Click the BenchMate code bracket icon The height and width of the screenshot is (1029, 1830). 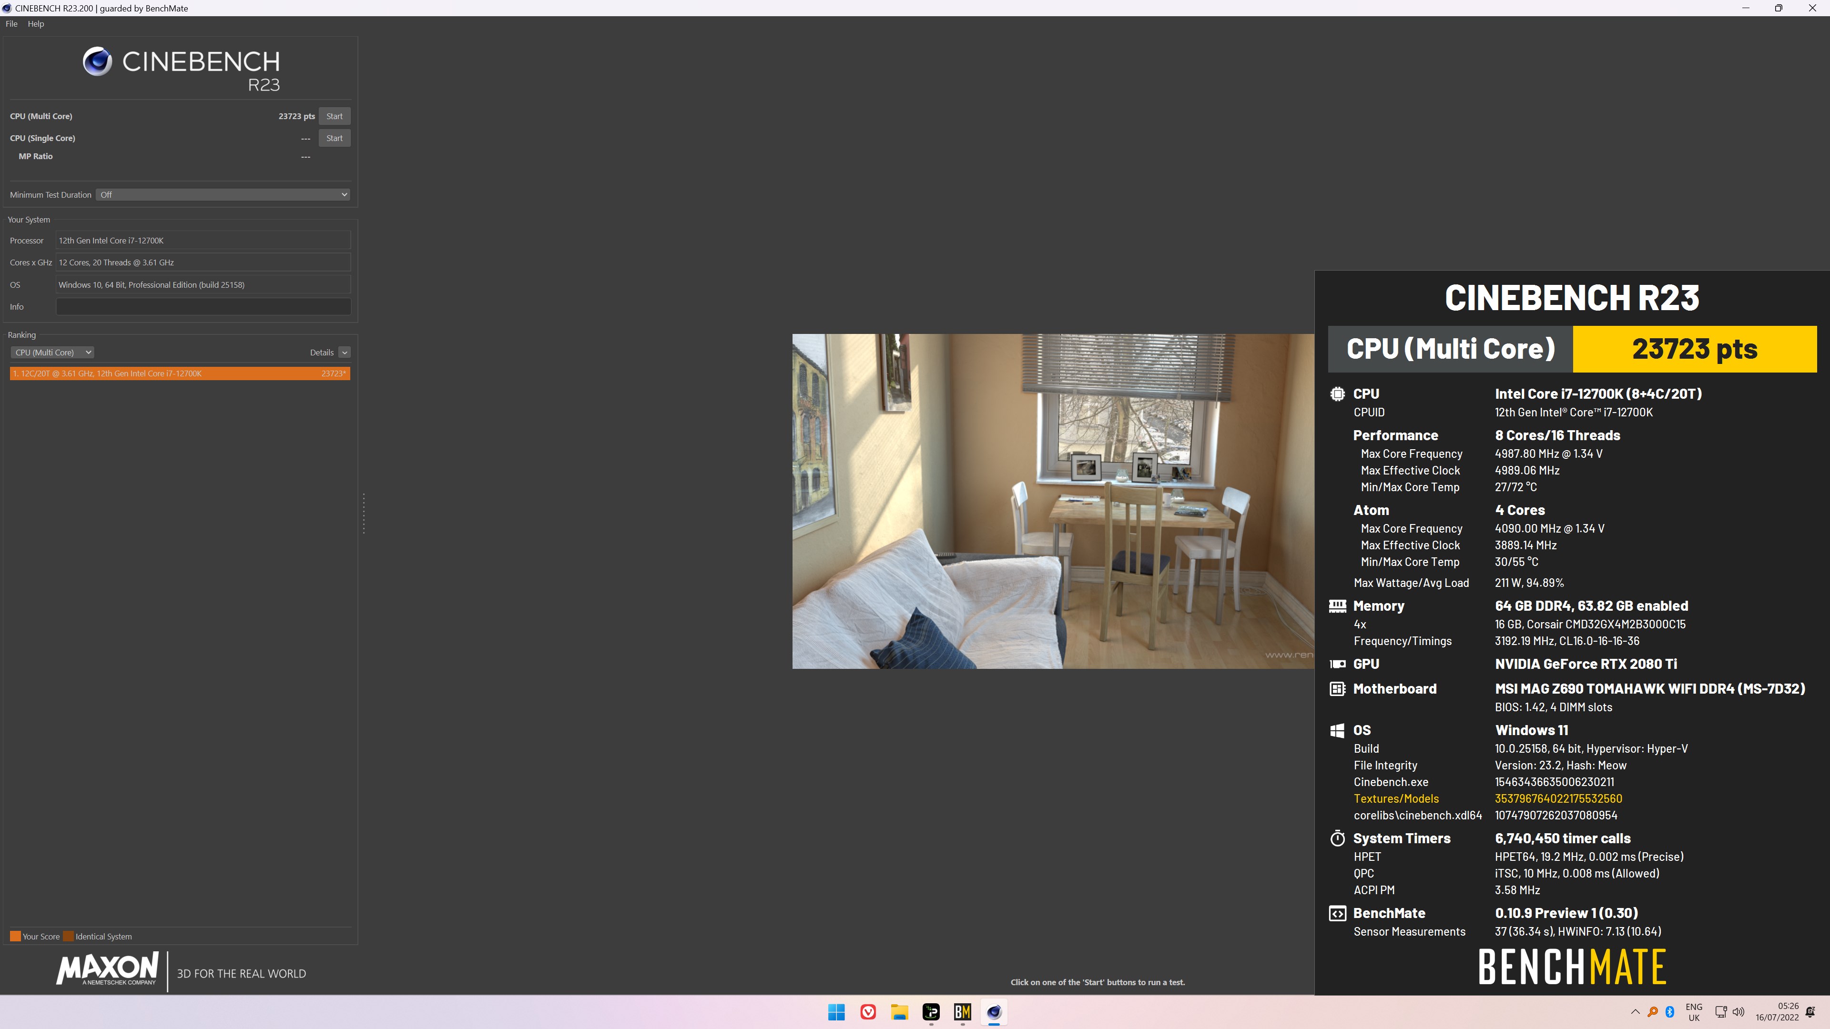pyautogui.click(x=1337, y=913)
